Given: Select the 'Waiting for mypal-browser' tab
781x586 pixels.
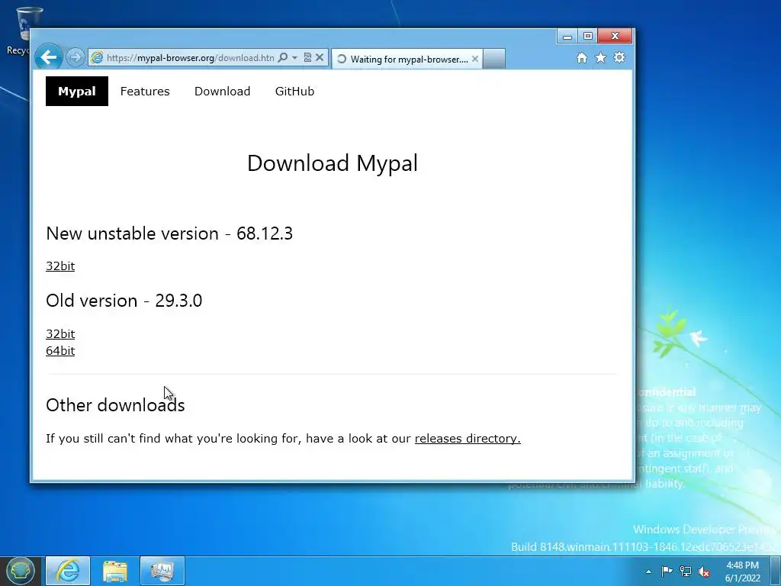Looking at the screenshot, I should coord(407,59).
